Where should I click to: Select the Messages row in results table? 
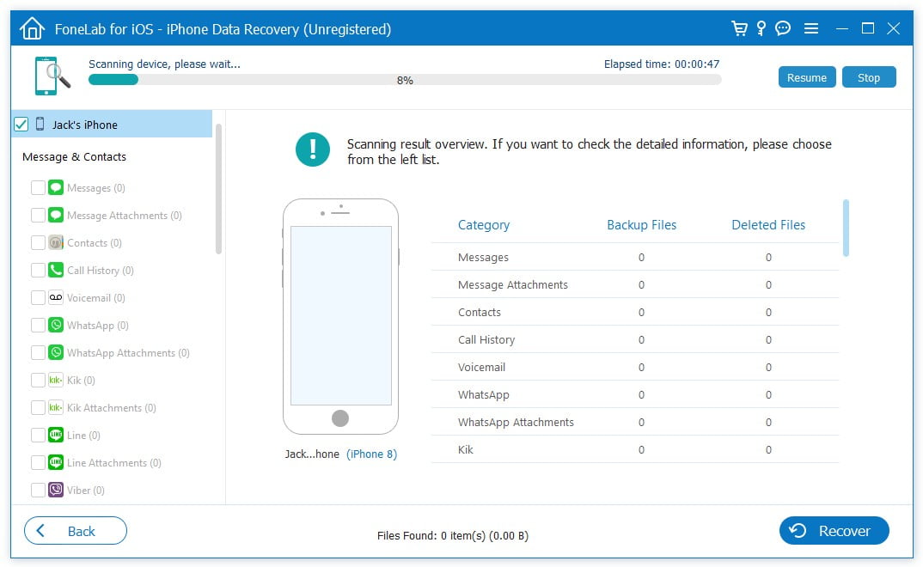(x=635, y=257)
